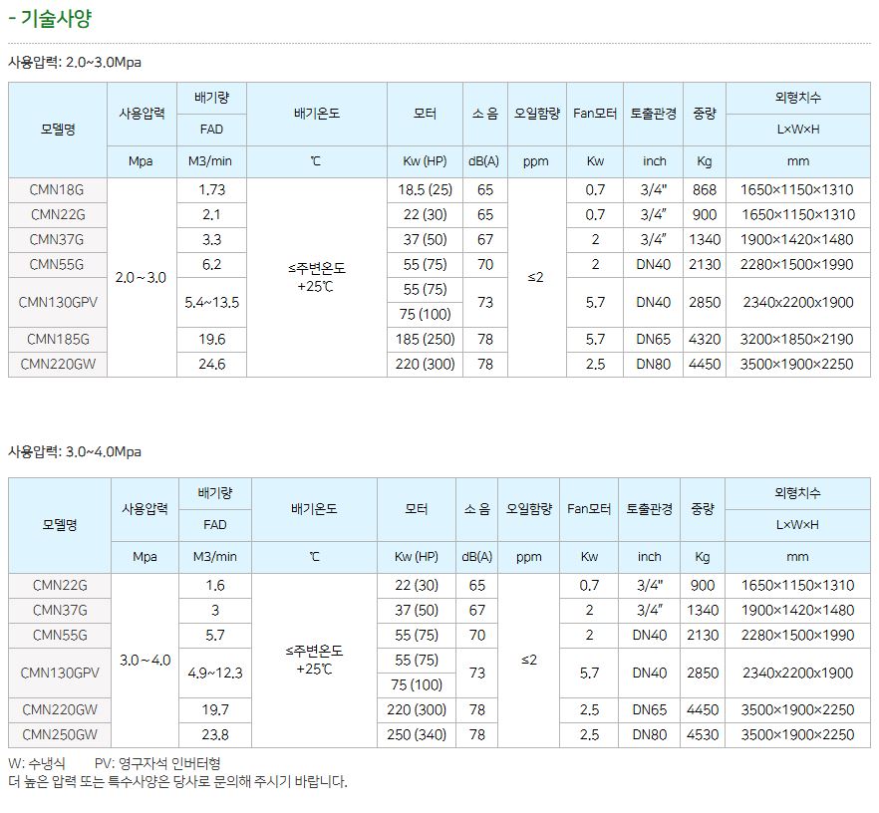Select the 4.9~12.3 FAD value cell

tap(214, 673)
